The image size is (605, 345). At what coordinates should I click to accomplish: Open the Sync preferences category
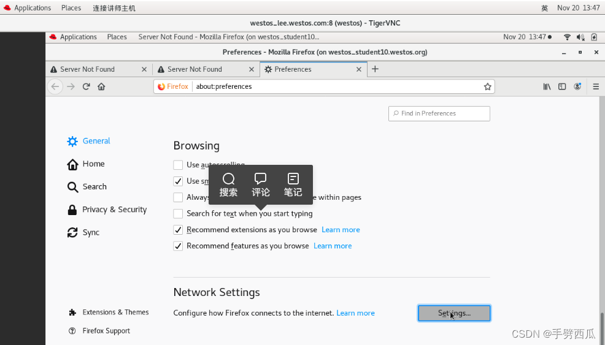(x=83, y=232)
